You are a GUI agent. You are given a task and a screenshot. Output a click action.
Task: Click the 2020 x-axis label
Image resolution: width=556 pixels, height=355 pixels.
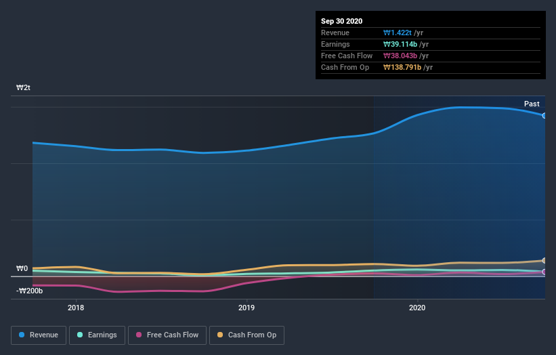[x=417, y=308]
